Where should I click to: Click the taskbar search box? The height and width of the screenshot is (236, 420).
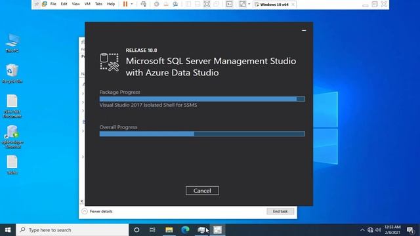72,230
